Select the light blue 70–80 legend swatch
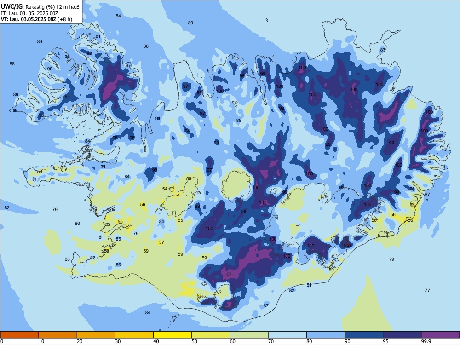This screenshot has width=460, height=345. [x=287, y=335]
